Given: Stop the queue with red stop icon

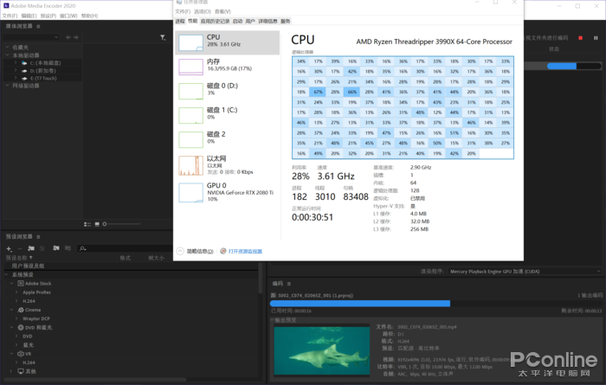Looking at the screenshot, I should pyautogui.click(x=580, y=38).
